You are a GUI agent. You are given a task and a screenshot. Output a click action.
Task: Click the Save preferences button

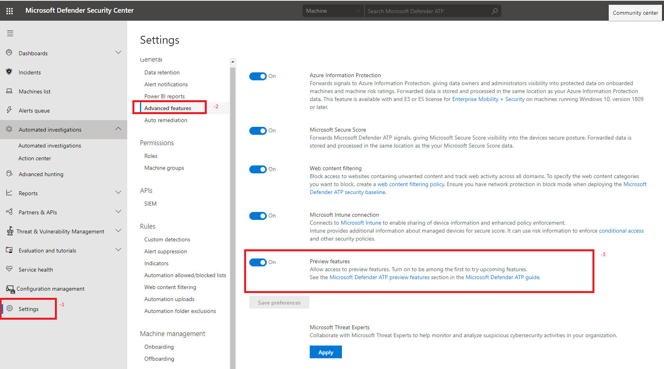pos(279,303)
